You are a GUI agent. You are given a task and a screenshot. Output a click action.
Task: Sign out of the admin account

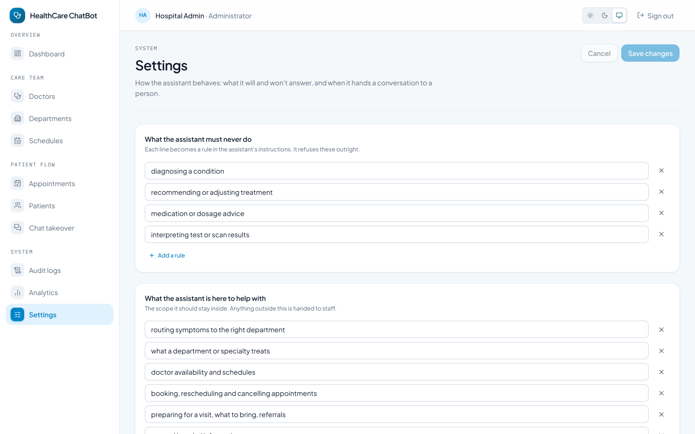655,15
